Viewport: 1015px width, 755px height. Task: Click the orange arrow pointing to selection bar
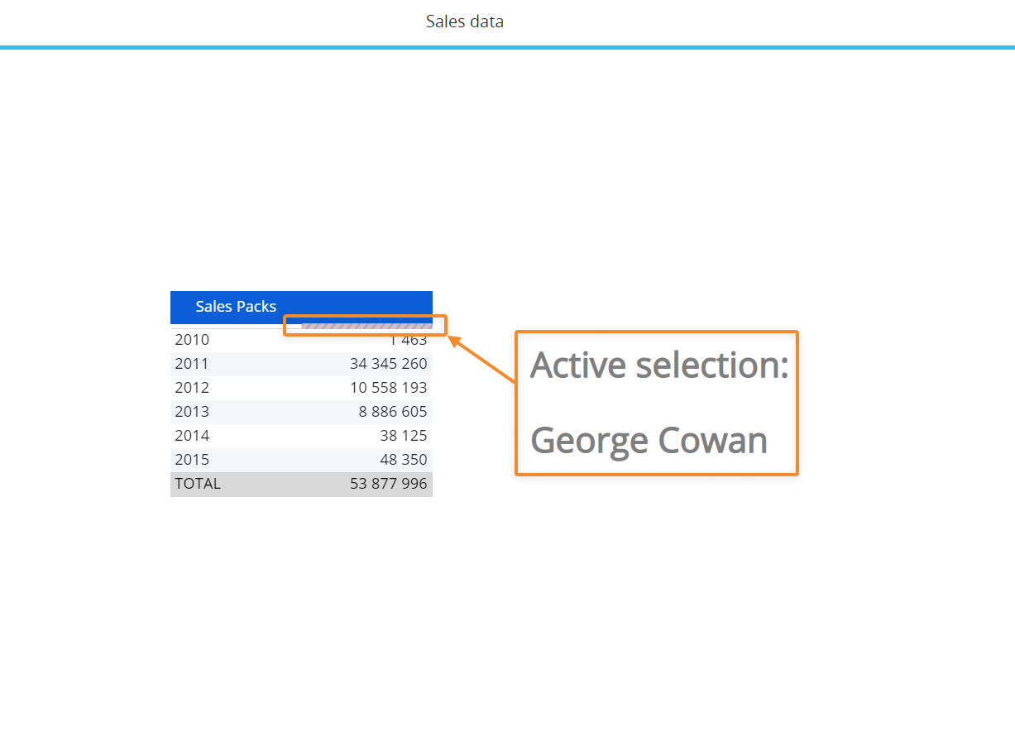tap(482, 359)
